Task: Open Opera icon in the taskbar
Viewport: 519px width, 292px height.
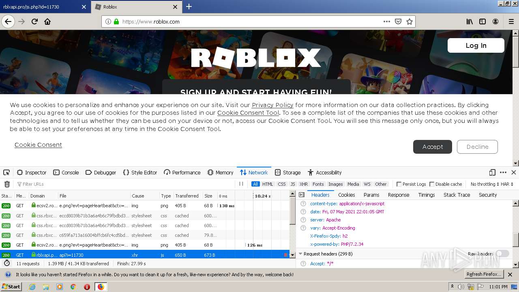Action: point(87,287)
